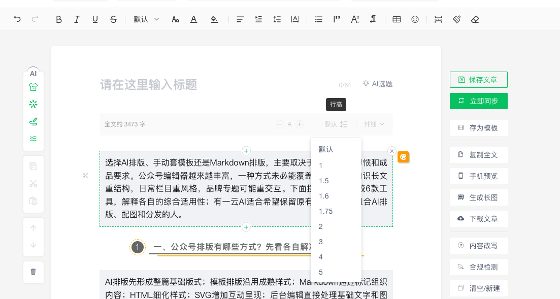Choose the 默认 line height option
The height and width of the screenshot is (299, 560).
(336, 149)
